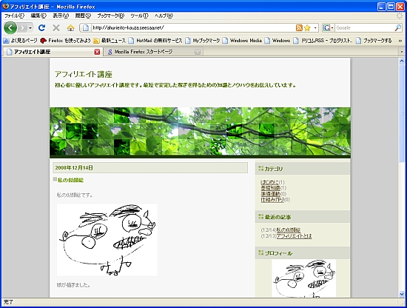Click the RSS feed icon in address bar
Image resolution: width=407 pixels, height=308 pixels.
coord(299,28)
